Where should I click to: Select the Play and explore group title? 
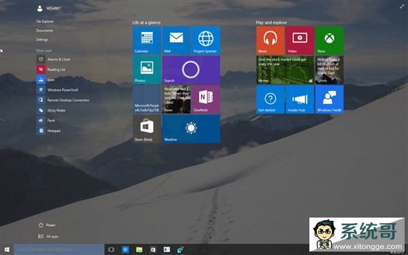pos(271,22)
